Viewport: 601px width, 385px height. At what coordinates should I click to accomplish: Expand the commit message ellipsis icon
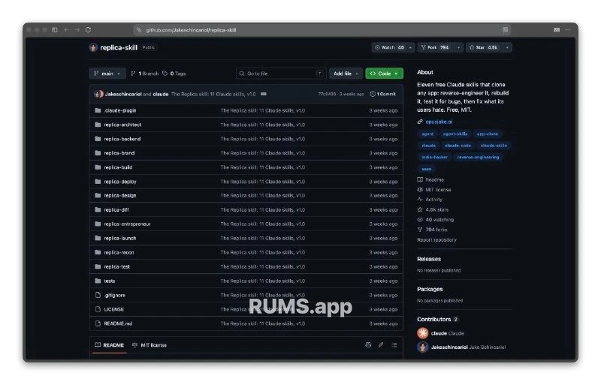pyautogui.click(x=264, y=94)
